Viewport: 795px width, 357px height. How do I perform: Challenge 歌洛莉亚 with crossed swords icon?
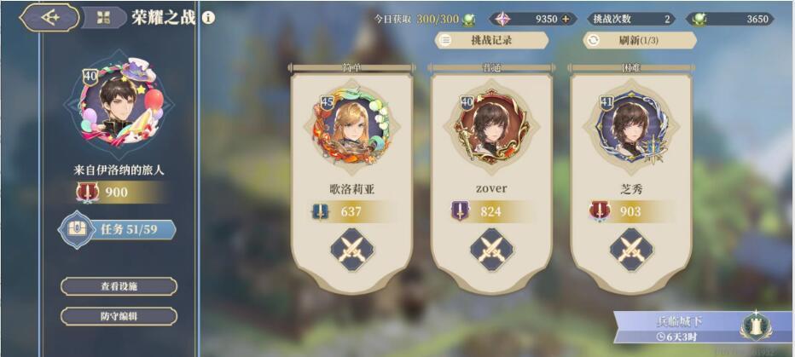pyautogui.click(x=352, y=250)
